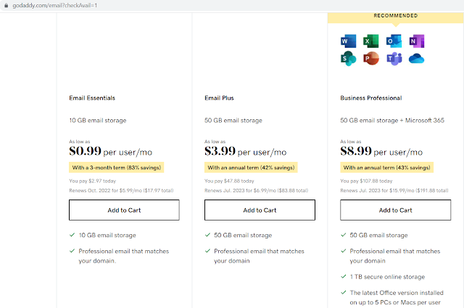Viewport: 464px width, 308px height.
Task: Click the Microsoft Teams icon
Action: (x=394, y=60)
